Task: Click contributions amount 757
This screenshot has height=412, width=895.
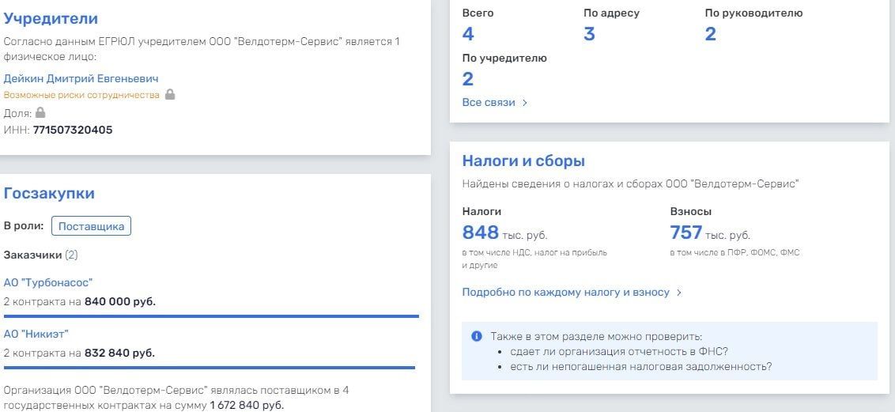Action: 686,232
